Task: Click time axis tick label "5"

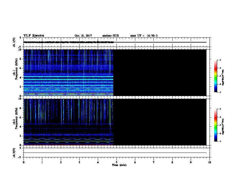Action: coord(117,162)
